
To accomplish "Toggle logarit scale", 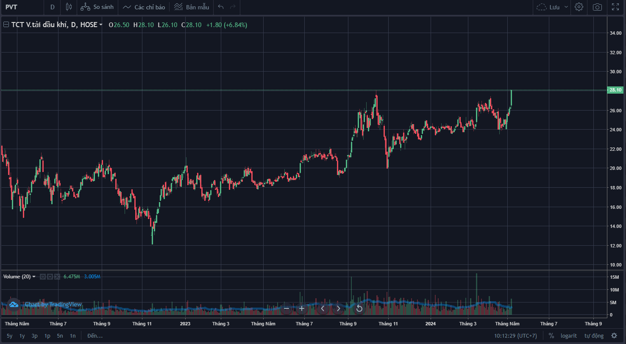I will pyautogui.click(x=569, y=336).
